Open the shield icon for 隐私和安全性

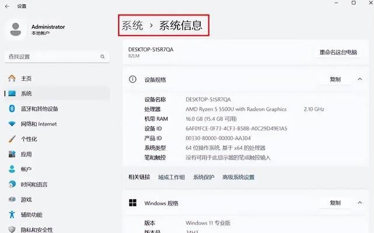(x=12, y=230)
